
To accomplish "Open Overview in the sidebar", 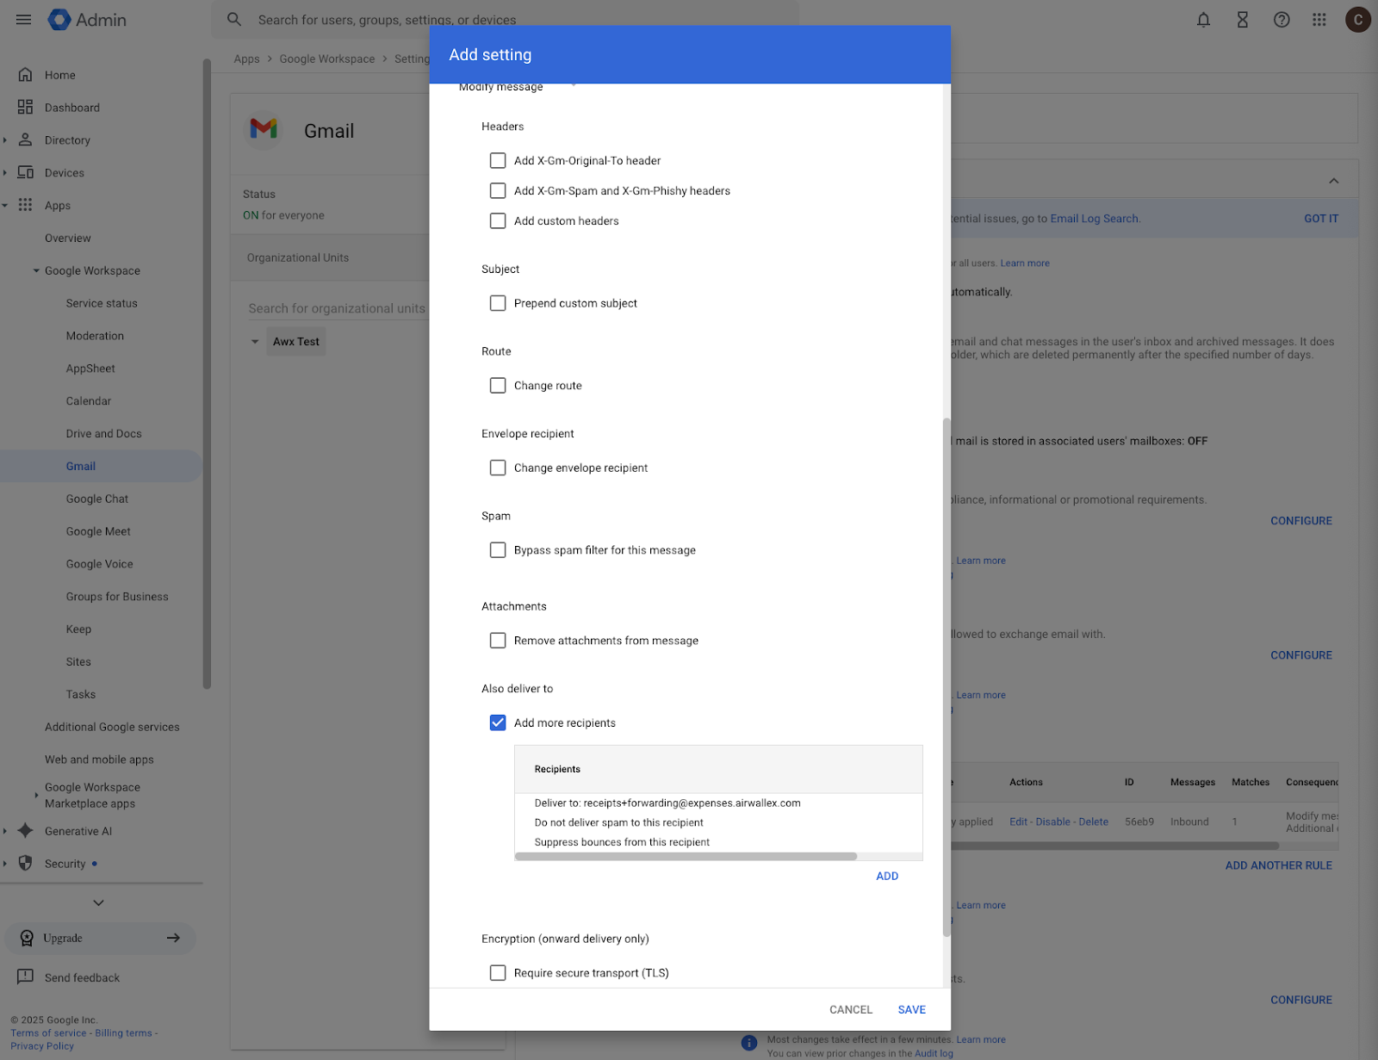I will point(68,238).
